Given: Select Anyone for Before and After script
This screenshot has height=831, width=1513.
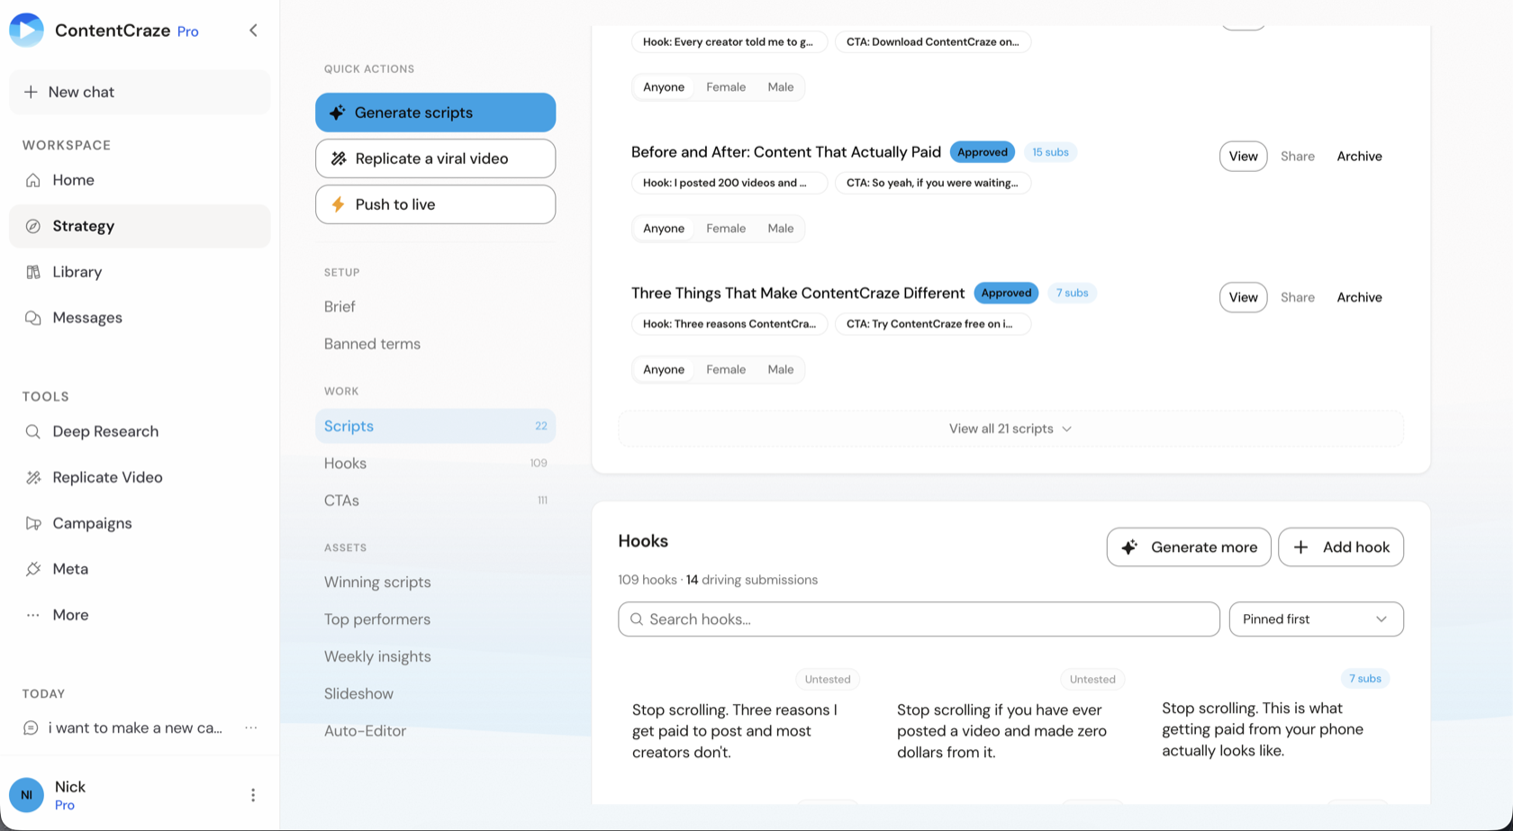Looking at the screenshot, I should [x=664, y=229].
